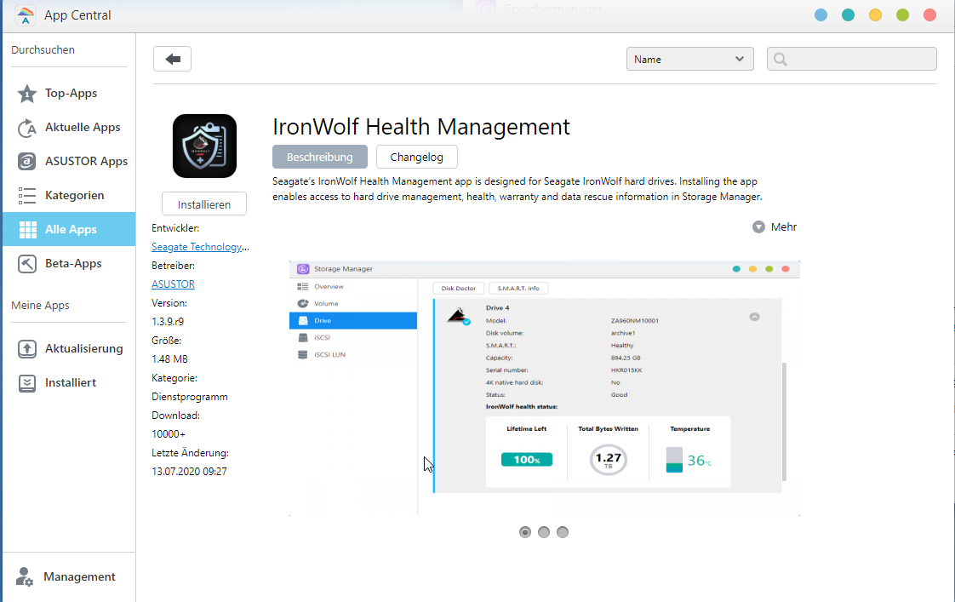Open Installiert under Meine Apps
The width and height of the screenshot is (955, 602).
(69, 382)
